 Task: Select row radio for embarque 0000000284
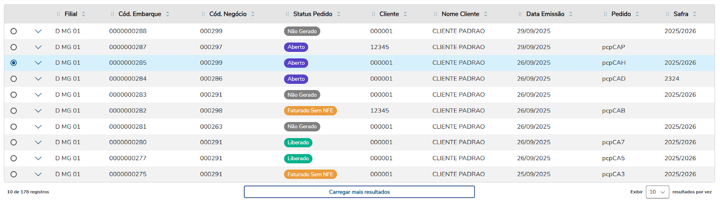pyautogui.click(x=13, y=79)
